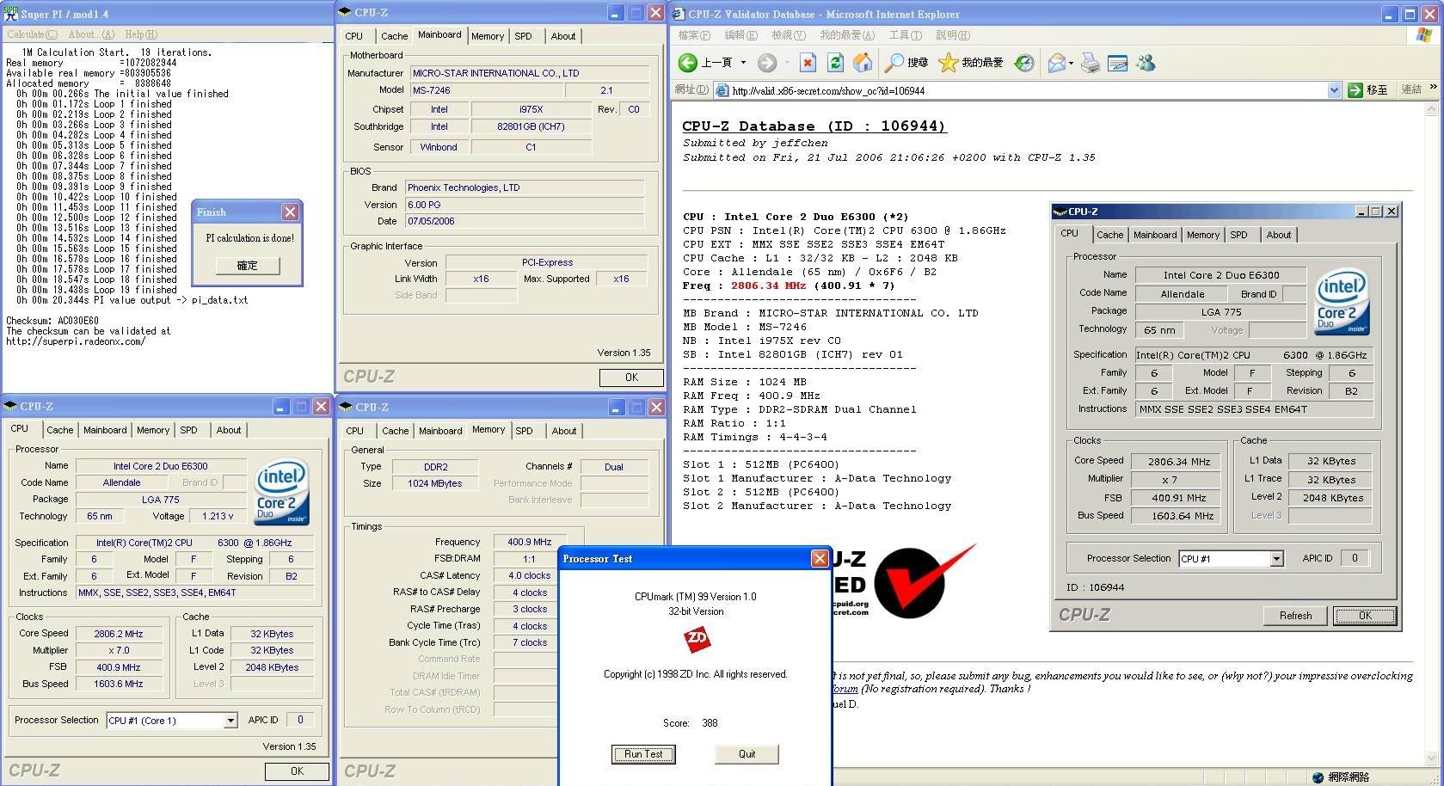
Task: Close the Processor Test dialog
Action: point(820,559)
